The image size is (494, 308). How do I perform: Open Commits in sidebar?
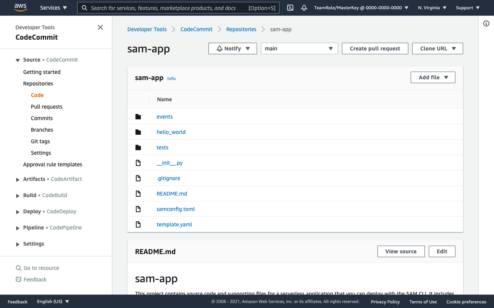[x=42, y=118]
